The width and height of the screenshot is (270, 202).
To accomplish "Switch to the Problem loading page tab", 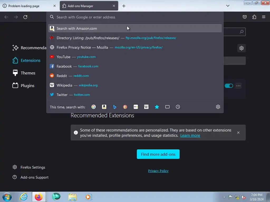I will click(30, 6).
